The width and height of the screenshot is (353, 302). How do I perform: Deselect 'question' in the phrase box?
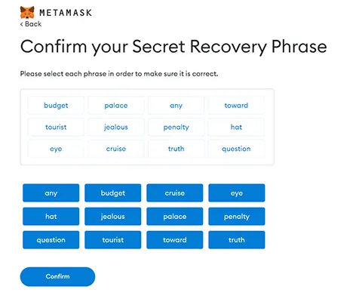click(x=236, y=149)
